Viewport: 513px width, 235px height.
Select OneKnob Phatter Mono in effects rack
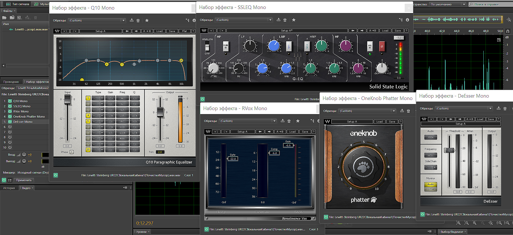(29, 117)
